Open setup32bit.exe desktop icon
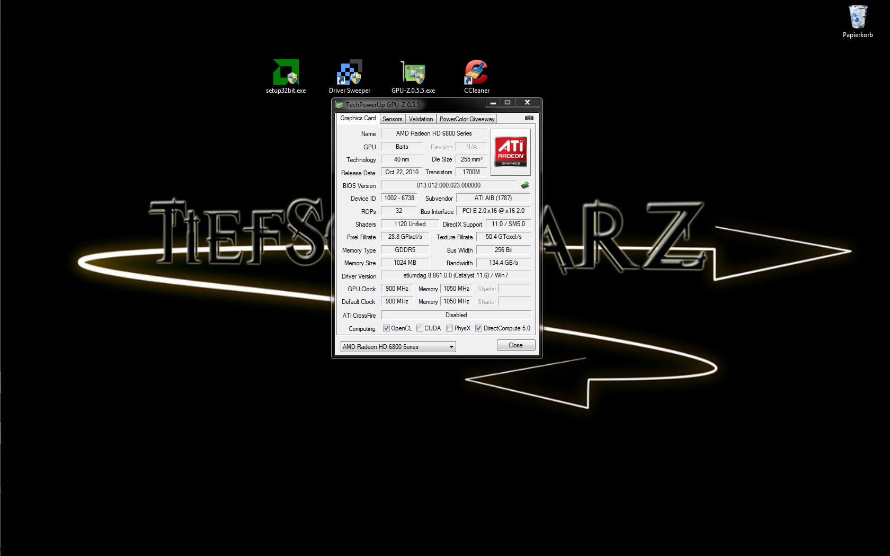The height and width of the screenshot is (556, 890). (286, 77)
